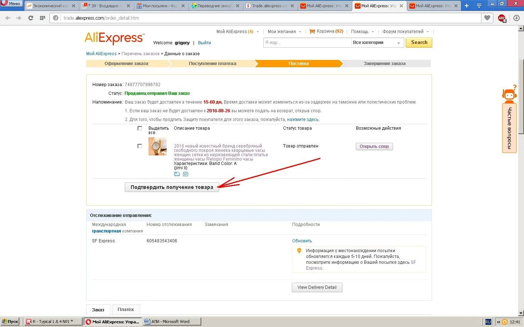Tick the watch product row checkbox
This screenshot has width=524, height=327.
[x=140, y=146]
